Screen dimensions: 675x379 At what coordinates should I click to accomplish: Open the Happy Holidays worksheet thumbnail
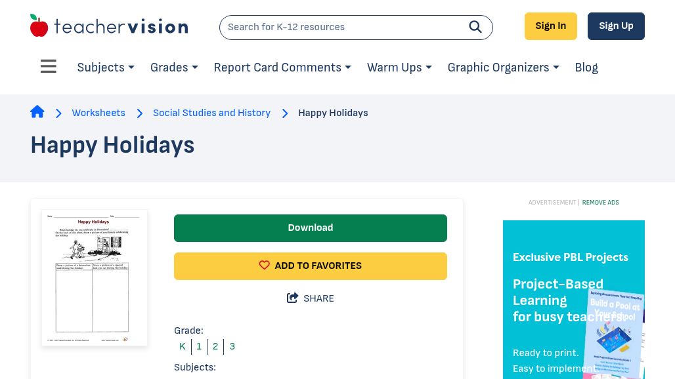(x=95, y=277)
